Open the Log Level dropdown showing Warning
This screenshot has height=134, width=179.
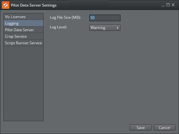[105, 27]
